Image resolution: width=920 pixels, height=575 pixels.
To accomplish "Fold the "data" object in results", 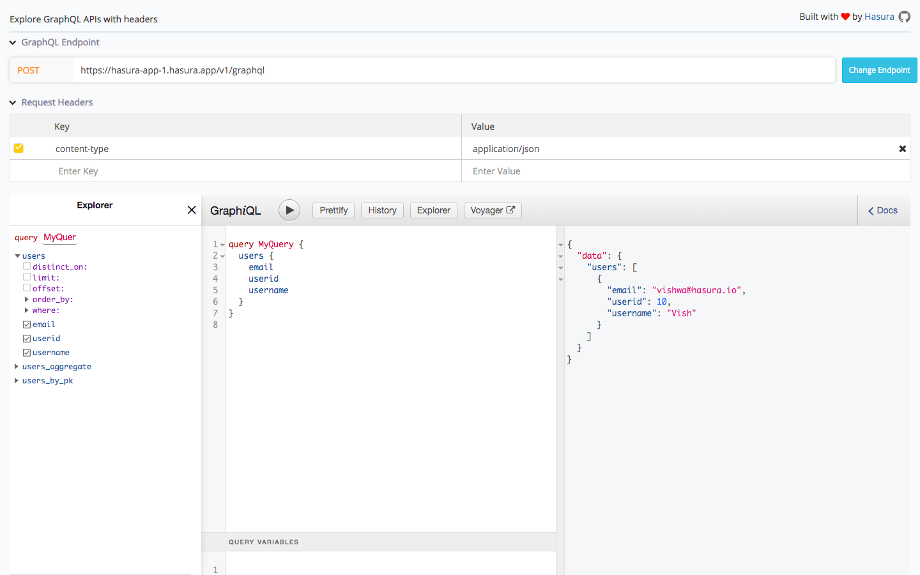I will pos(561,256).
